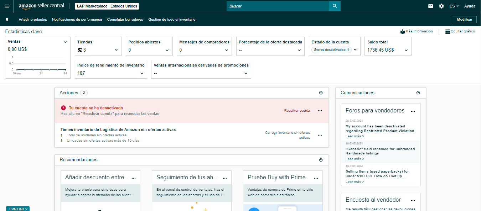This screenshot has height=211, width=481.
Task: Expand Índice de rendimiento de inventario dropdown
Action: tap(142, 73)
